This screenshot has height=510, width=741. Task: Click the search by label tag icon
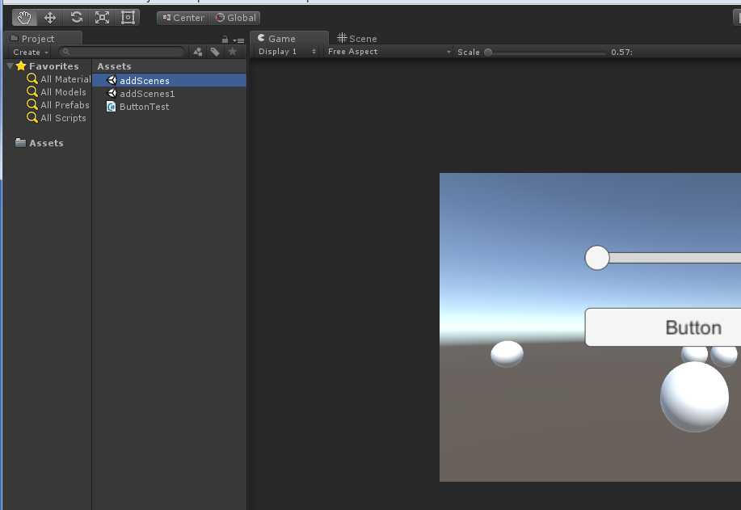tap(215, 52)
